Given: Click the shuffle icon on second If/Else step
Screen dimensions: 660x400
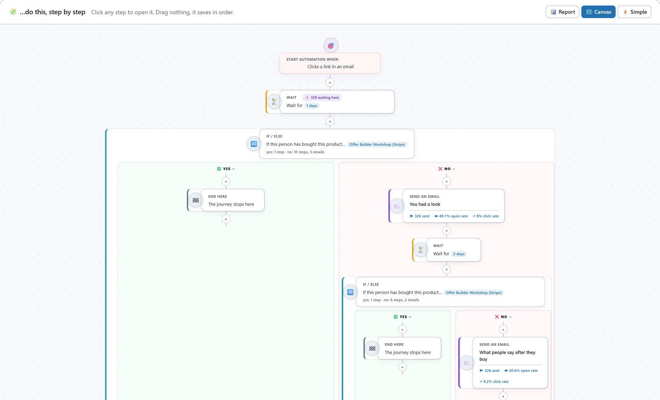Looking at the screenshot, I should [x=350, y=292].
